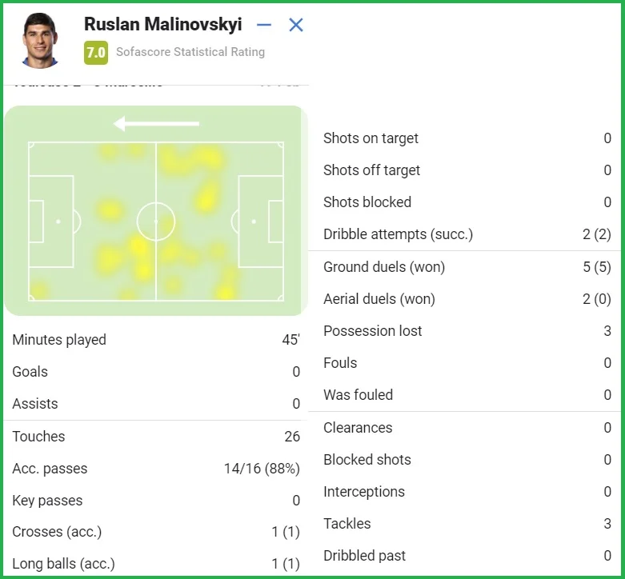Click the Shots on target row
Image resolution: width=625 pixels, height=579 pixels.
coord(467,138)
